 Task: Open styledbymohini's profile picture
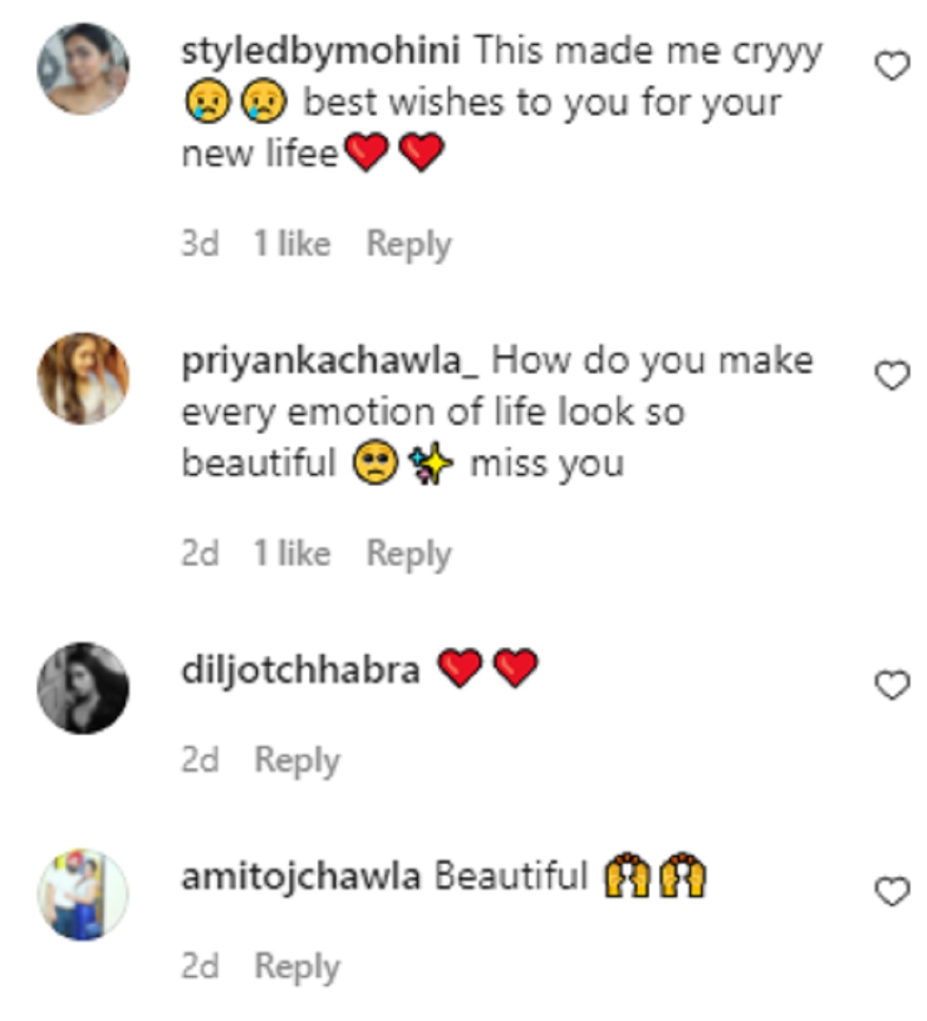point(83,70)
